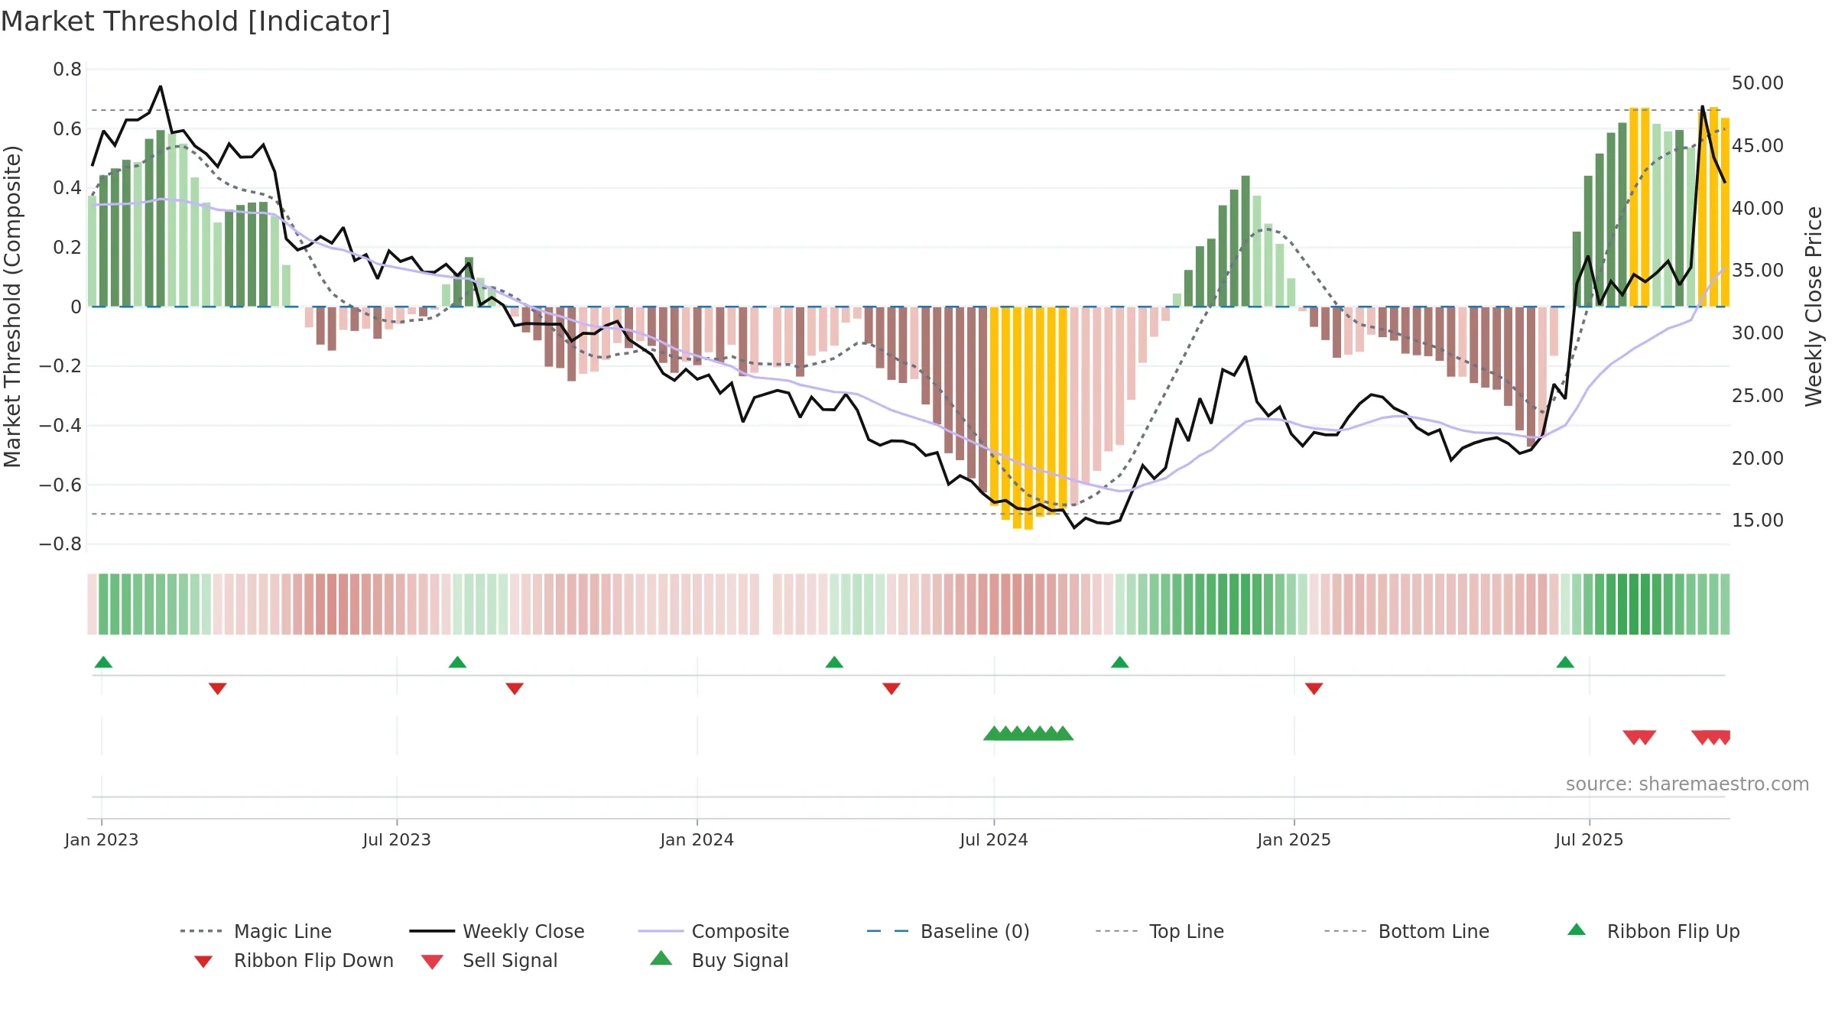Click the −0.8 left axis tick
Screen dimensions: 1835x1032
pyautogui.click(x=60, y=544)
